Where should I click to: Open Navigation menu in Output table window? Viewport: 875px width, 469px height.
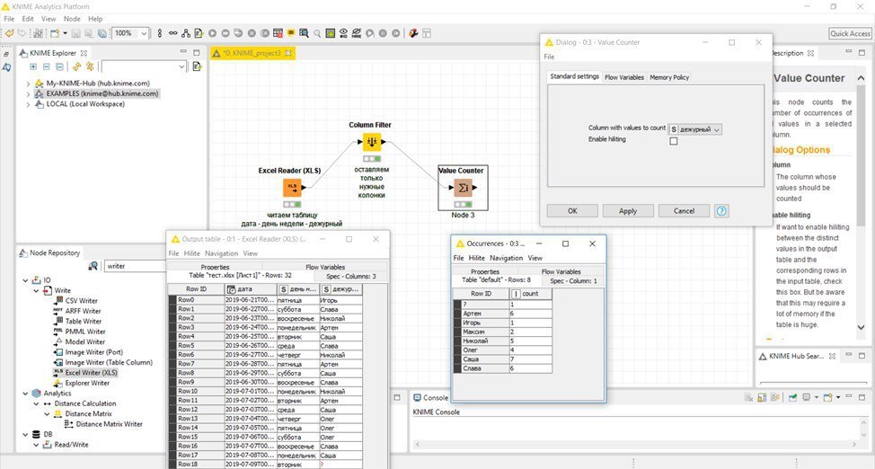click(222, 253)
